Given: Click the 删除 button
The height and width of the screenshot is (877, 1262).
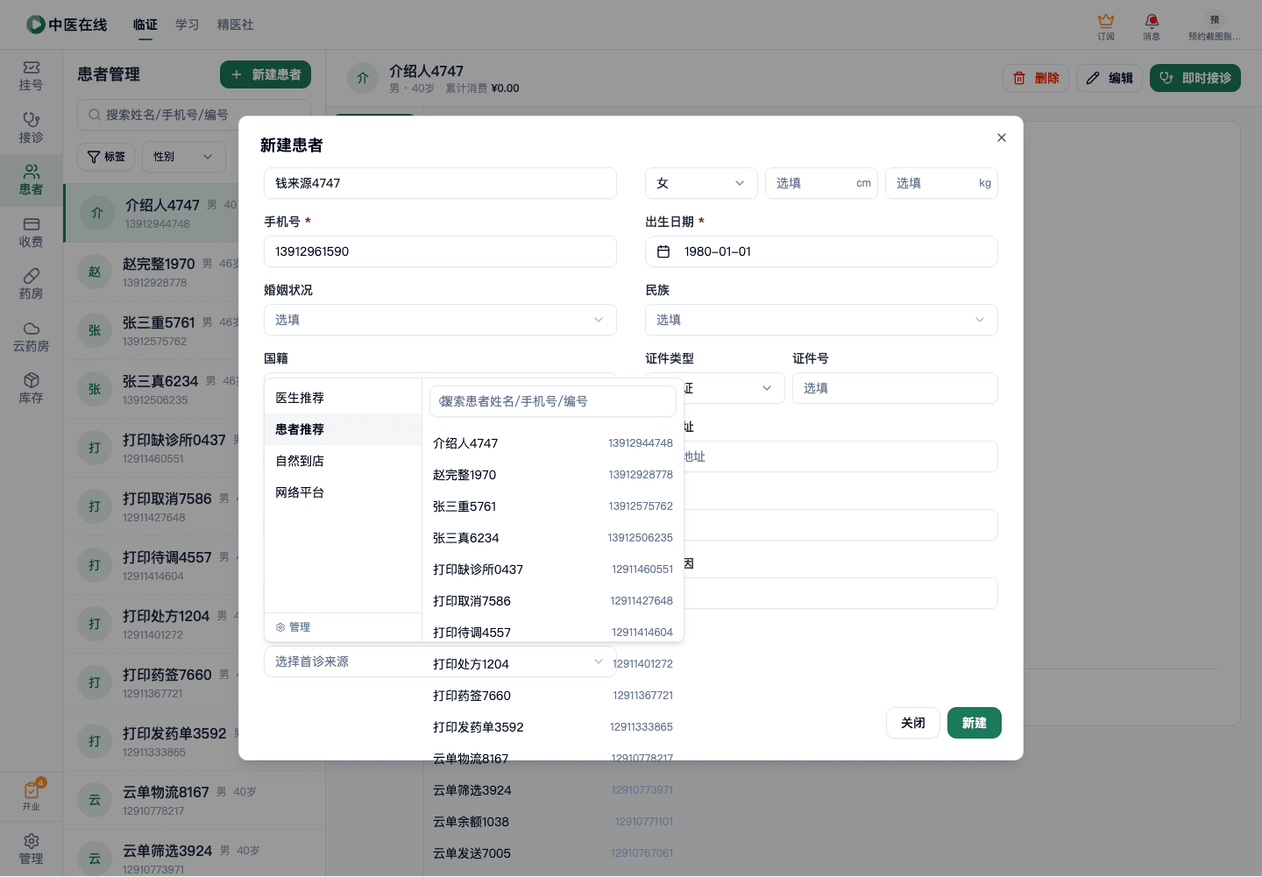Looking at the screenshot, I should click(1036, 78).
